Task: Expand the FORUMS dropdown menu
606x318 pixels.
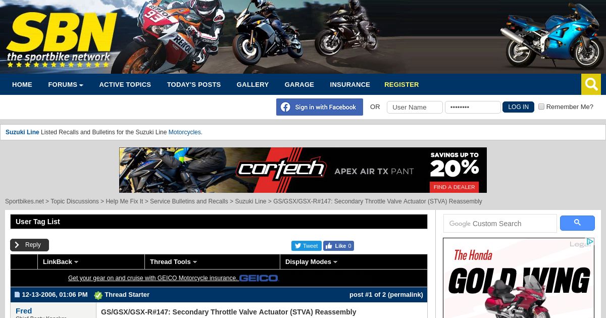Action: pyautogui.click(x=66, y=84)
